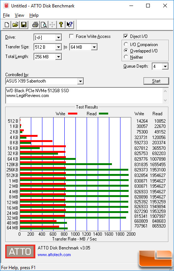Click the Save floppy disk icon
The height and width of the screenshot is (271, 174).
pyautogui.click(x=24, y=25)
